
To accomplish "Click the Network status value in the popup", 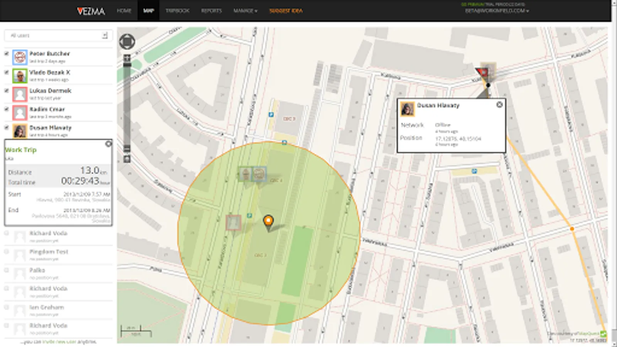I will tap(443, 125).
